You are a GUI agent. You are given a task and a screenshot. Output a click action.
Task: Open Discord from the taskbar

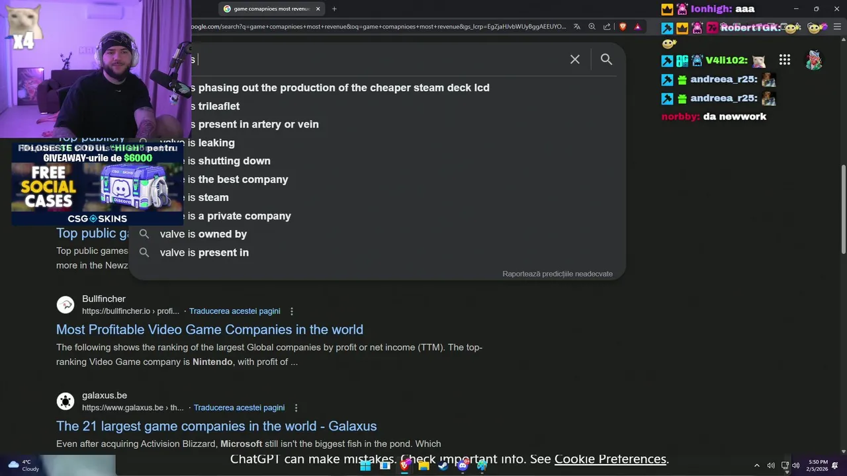tap(463, 465)
